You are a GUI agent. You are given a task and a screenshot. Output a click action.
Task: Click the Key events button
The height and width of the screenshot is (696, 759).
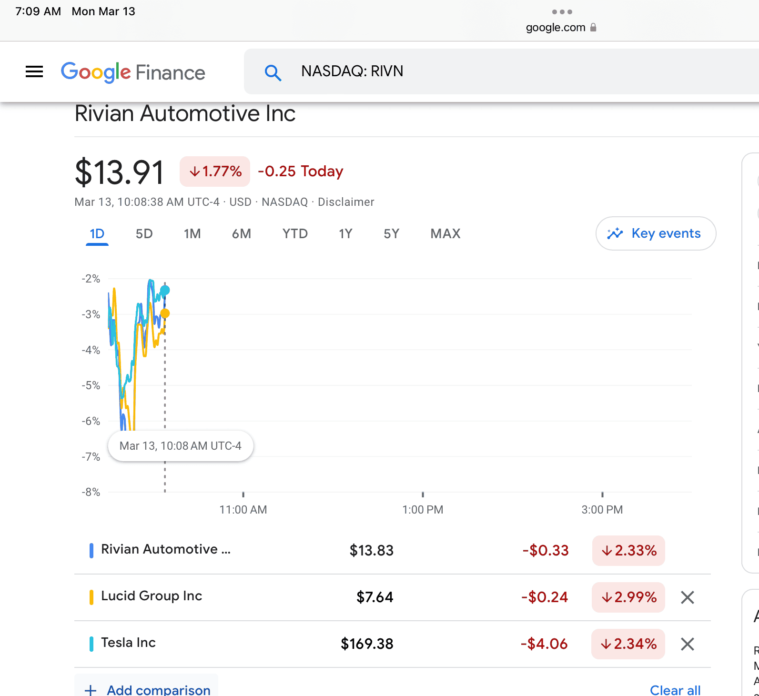(x=656, y=233)
